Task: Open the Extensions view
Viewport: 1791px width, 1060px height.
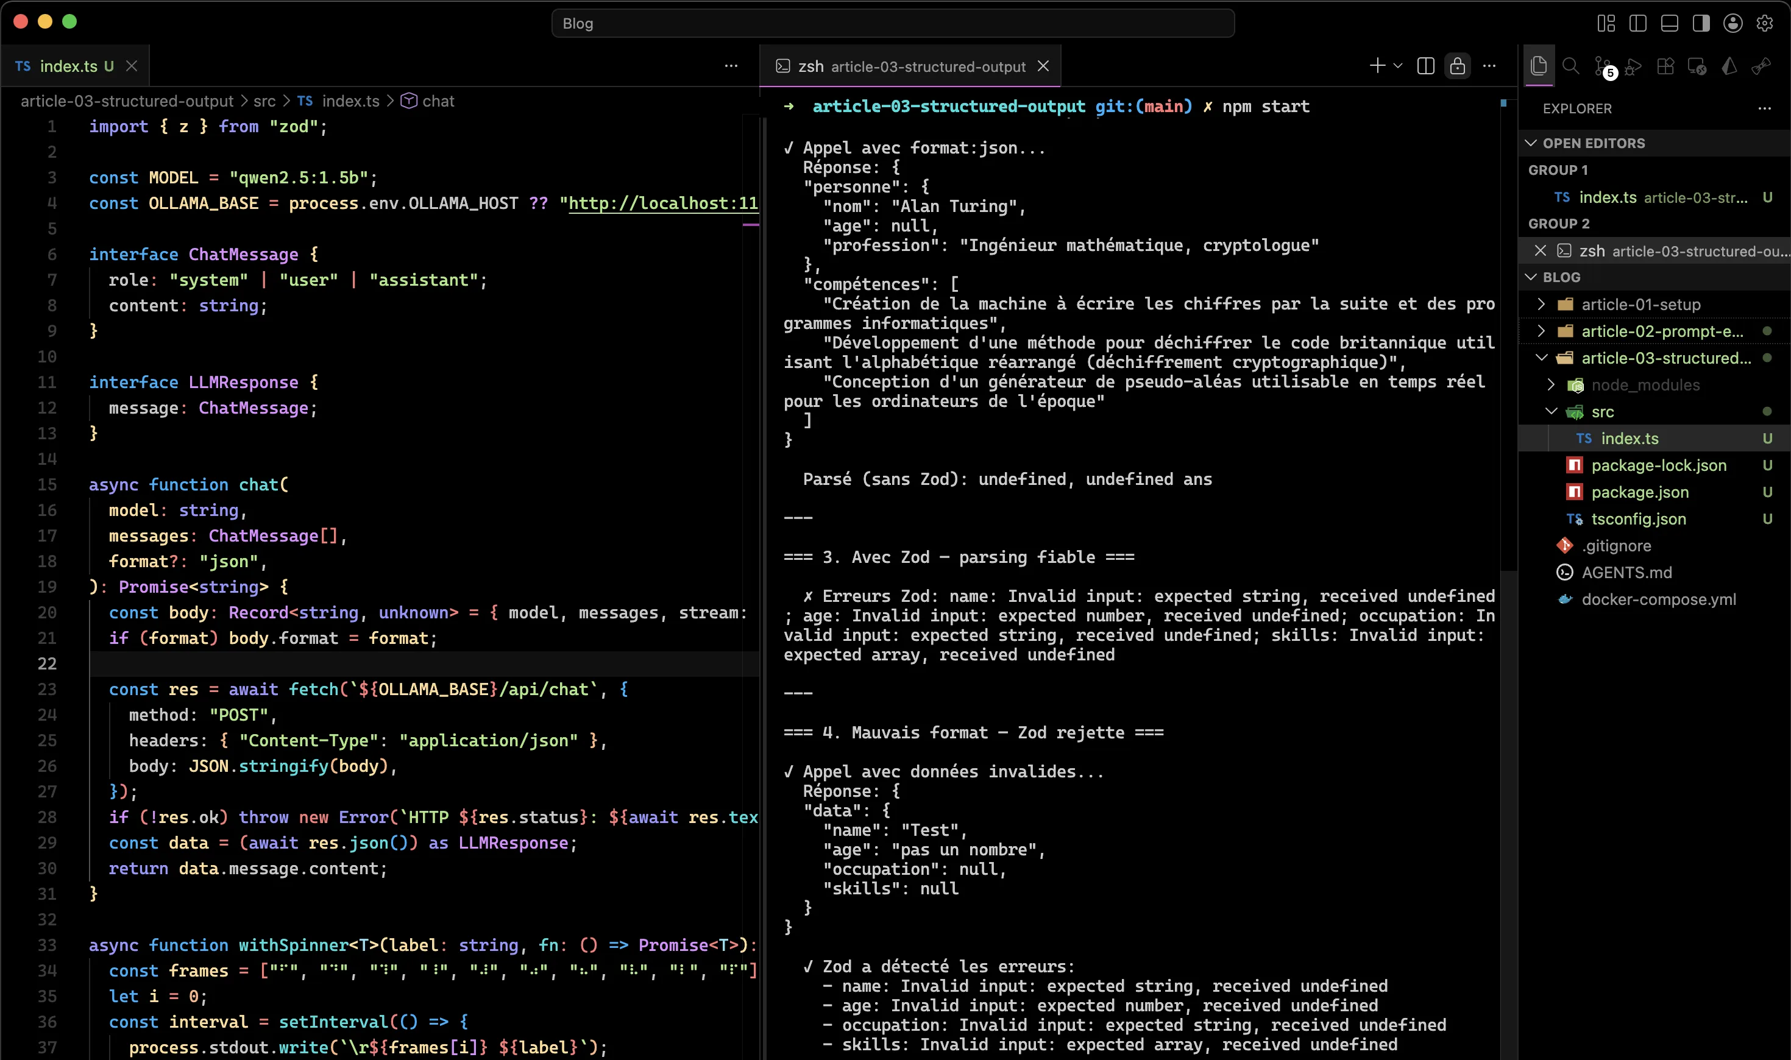Action: [x=1665, y=66]
